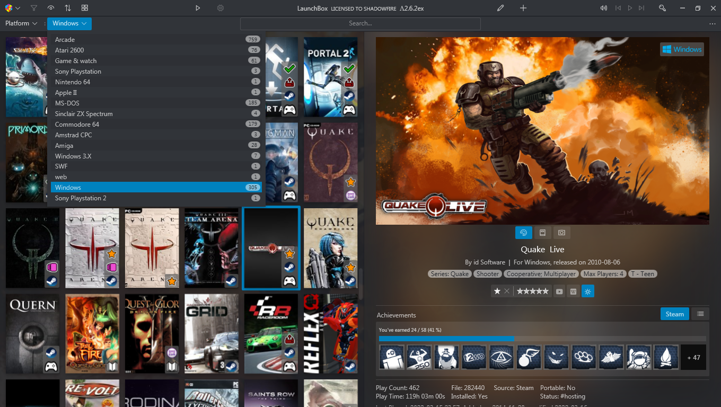The image size is (721, 407).
Task: Click the T - Teen rating tag
Action: tap(643, 274)
